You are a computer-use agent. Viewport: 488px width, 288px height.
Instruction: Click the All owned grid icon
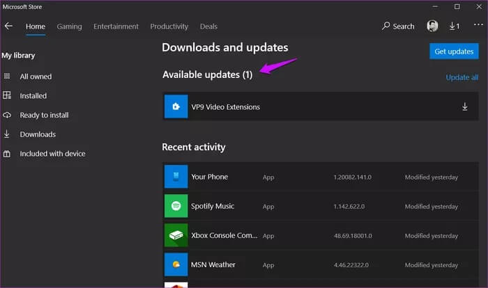[7, 76]
